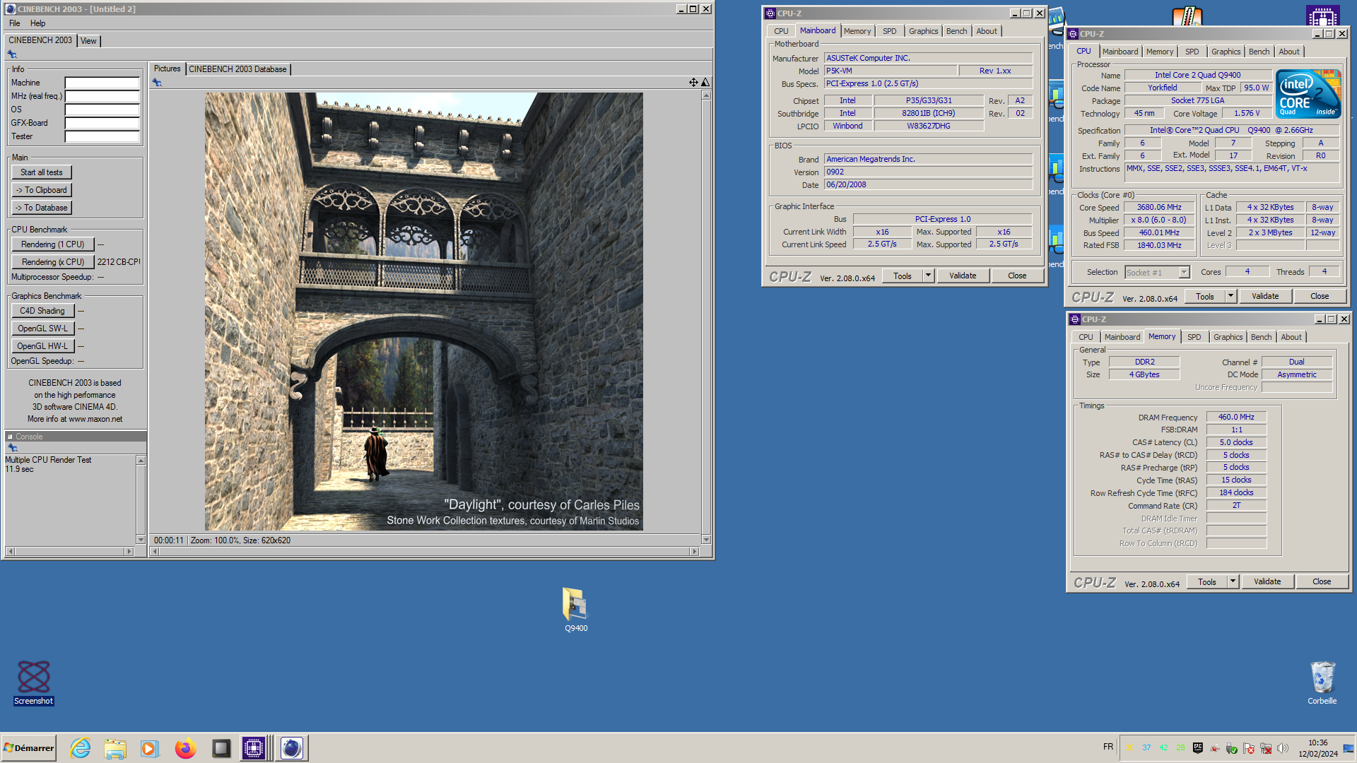The width and height of the screenshot is (1357, 763).
Task: Click the safely remove hardware tray icon
Action: pyautogui.click(x=1231, y=747)
